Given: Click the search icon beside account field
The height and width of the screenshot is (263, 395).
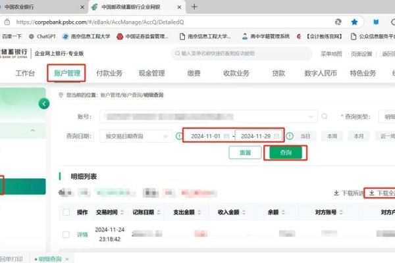Looking at the screenshot, I should tap(325, 116).
